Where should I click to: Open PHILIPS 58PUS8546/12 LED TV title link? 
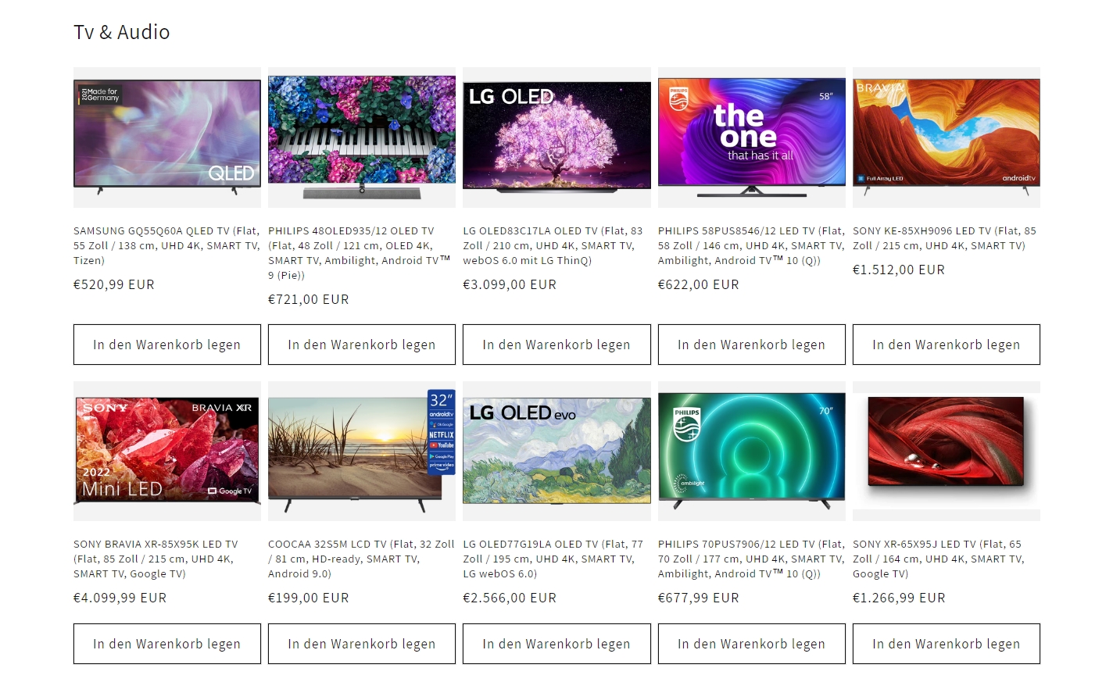point(751,245)
